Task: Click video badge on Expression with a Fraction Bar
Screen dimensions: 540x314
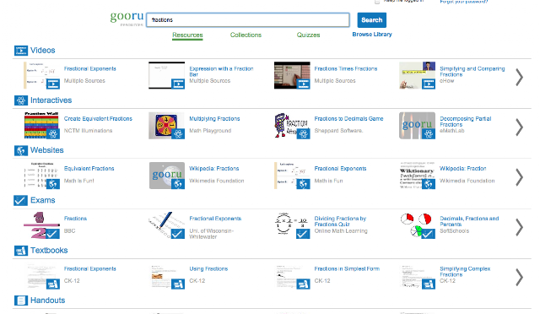Action: tap(178, 84)
